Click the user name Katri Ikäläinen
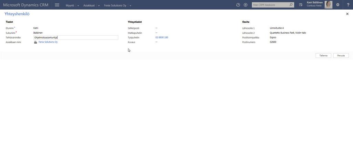 click(314, 2)
